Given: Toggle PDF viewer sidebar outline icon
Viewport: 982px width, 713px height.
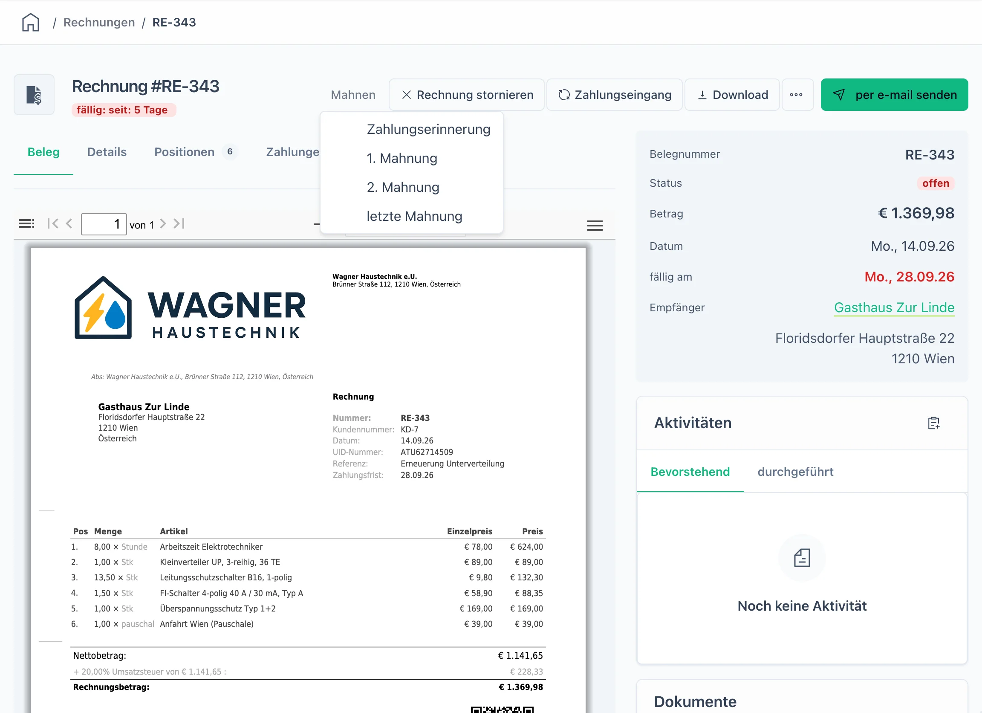Looking at the screenshot, I should pyautogui.click(x=26, y=224).
